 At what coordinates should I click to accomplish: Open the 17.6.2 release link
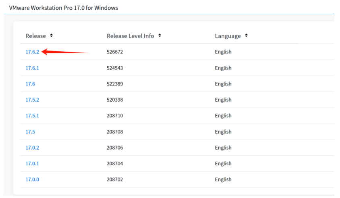point(32,52)
